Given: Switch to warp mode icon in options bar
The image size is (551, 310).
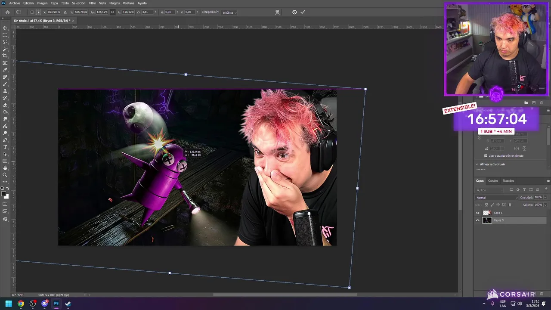Looking at the screenshot, I should [x=277, y=12].
